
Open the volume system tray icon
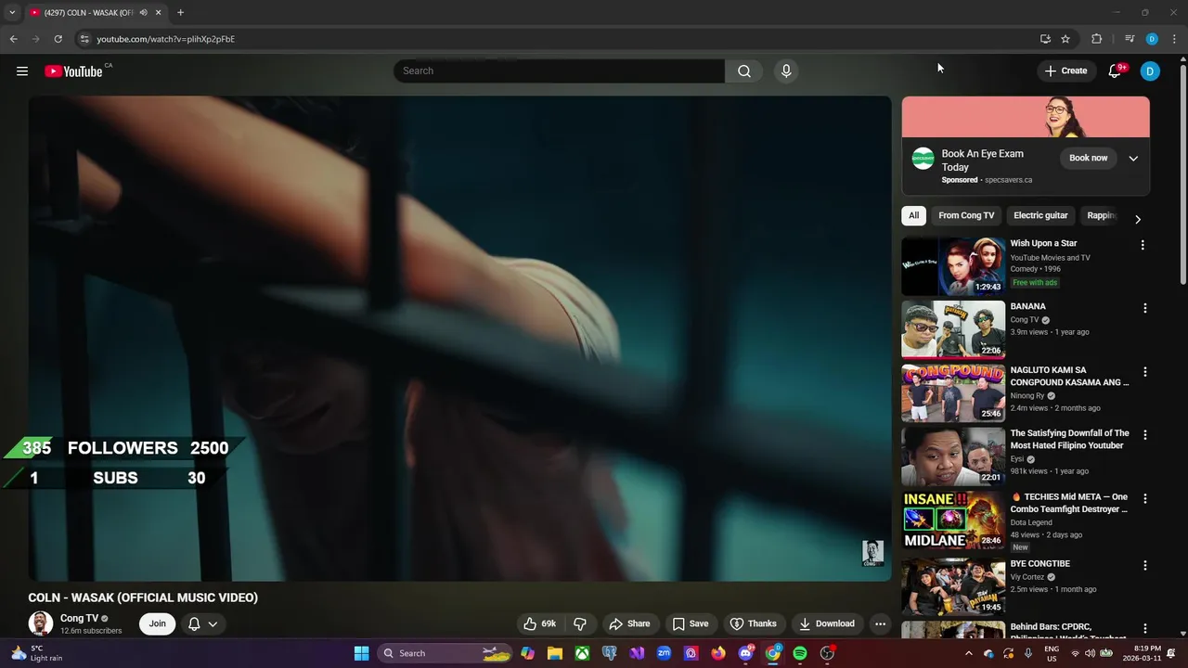[1089, 653]
